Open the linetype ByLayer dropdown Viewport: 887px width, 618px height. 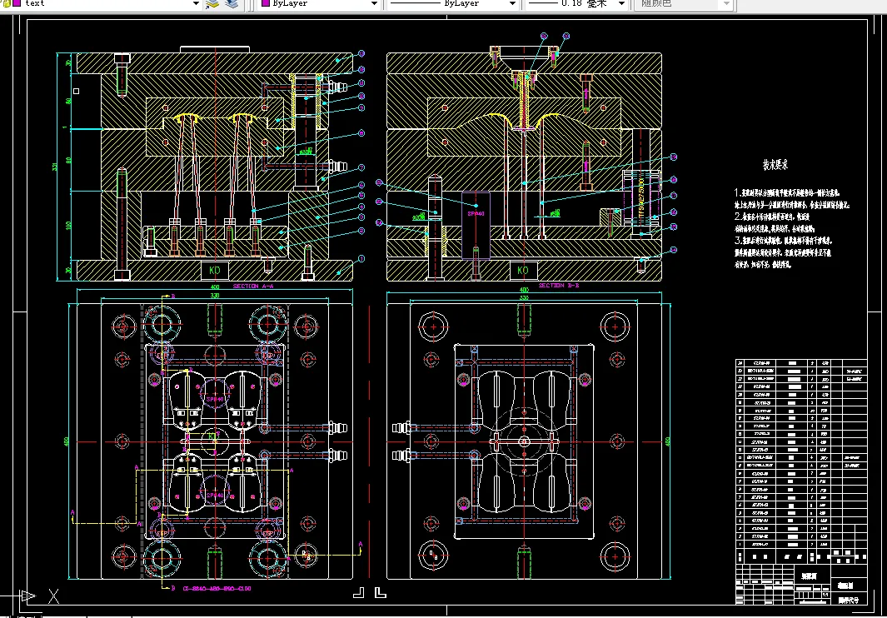tap(511, 3)
